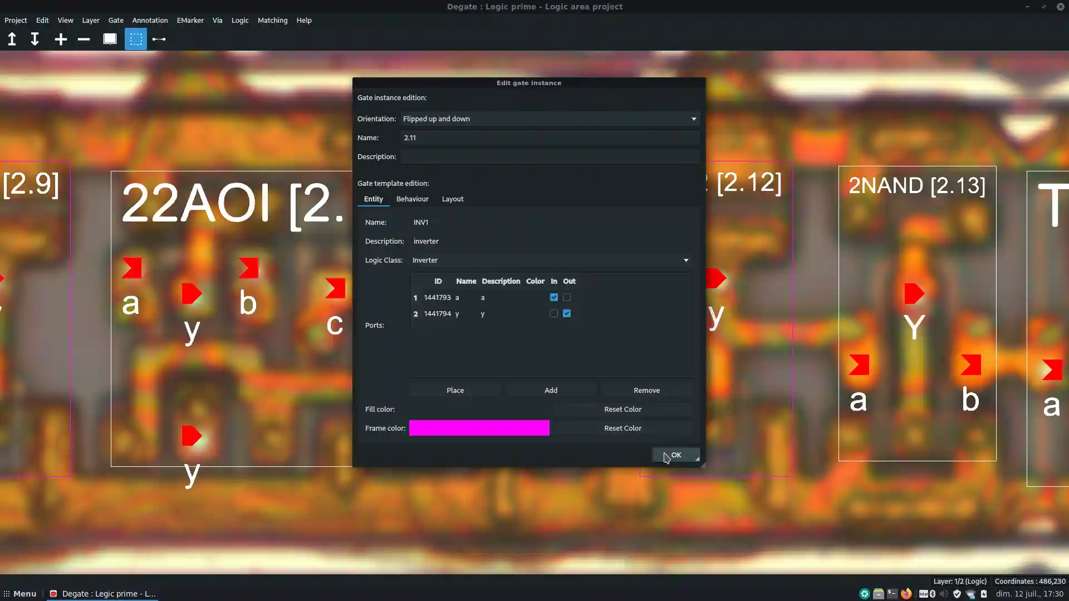Click the layer down arrow icon
This screenshot has height=601, width=1069.
tap(35, 39)
